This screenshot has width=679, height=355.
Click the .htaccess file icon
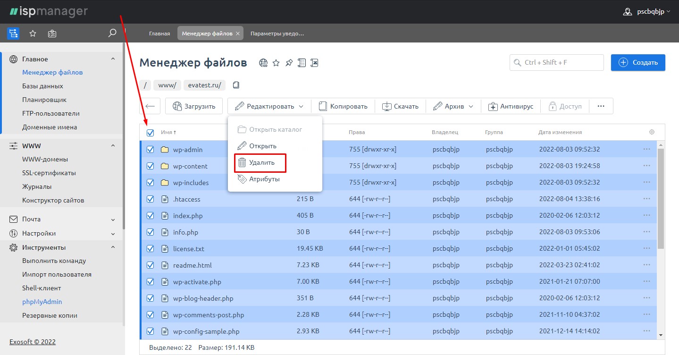click(165, 199)
